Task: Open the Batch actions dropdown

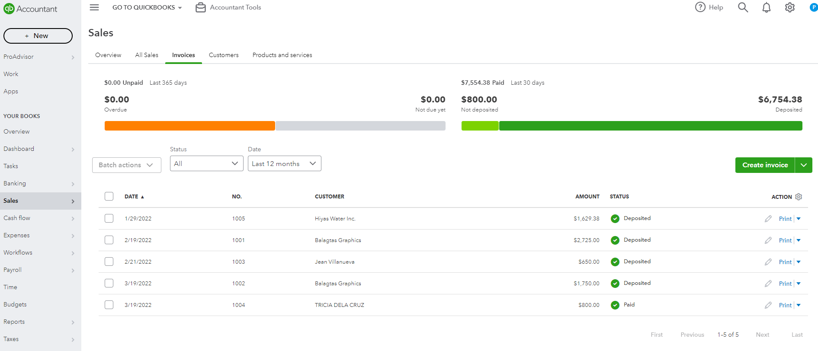Action: pyautogui.click(x=126, y=165)
